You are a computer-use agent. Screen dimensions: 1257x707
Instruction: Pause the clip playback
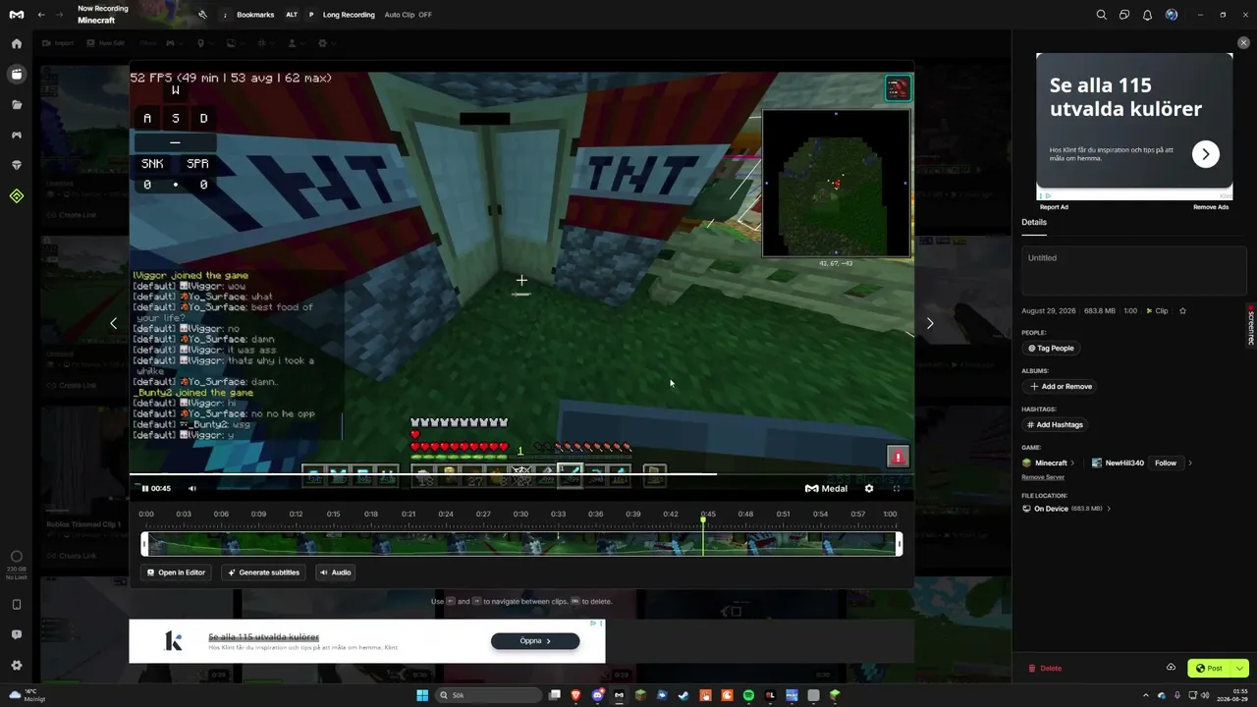pos(145,488)
